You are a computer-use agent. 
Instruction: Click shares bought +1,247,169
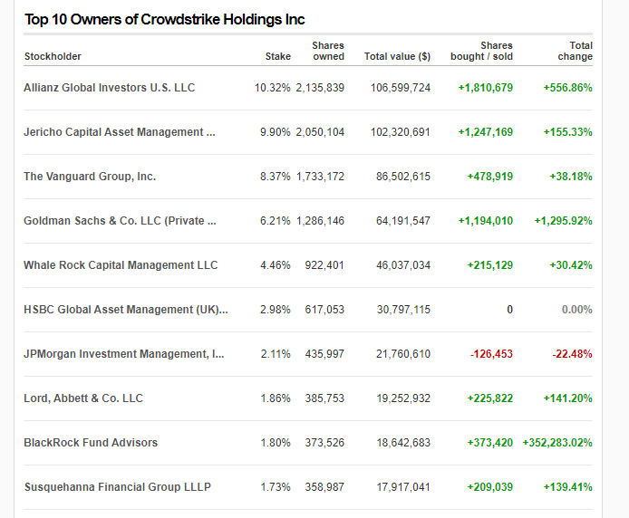pyautogui.click(x=486, y=132)
